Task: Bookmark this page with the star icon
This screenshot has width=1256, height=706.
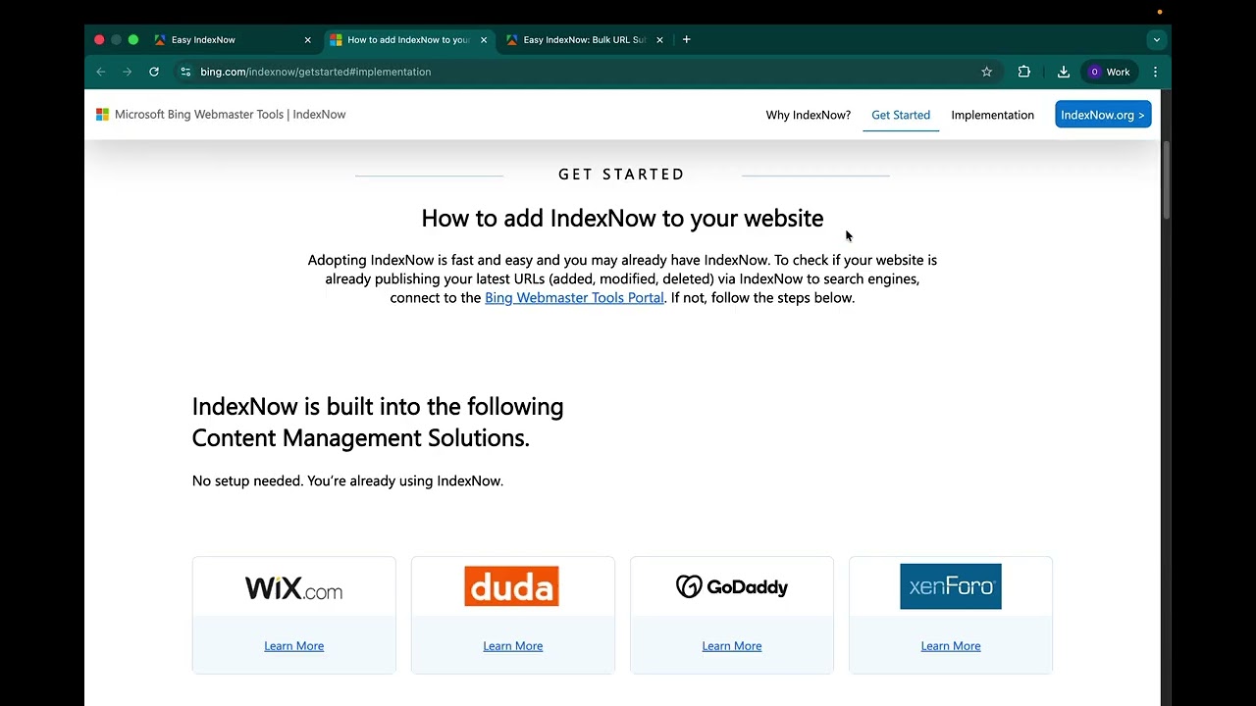Action: [987, 72]
